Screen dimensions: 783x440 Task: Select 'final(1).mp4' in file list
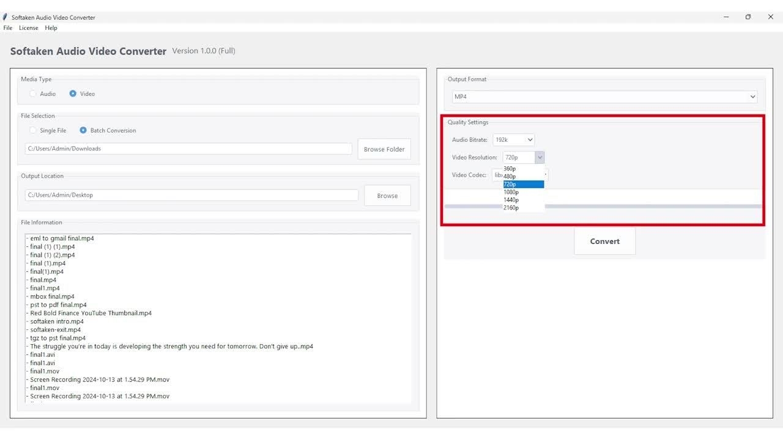46,271
